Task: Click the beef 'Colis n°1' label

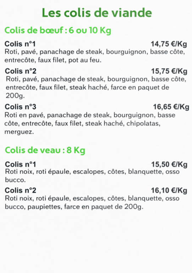Action: (x=20, y=44)
